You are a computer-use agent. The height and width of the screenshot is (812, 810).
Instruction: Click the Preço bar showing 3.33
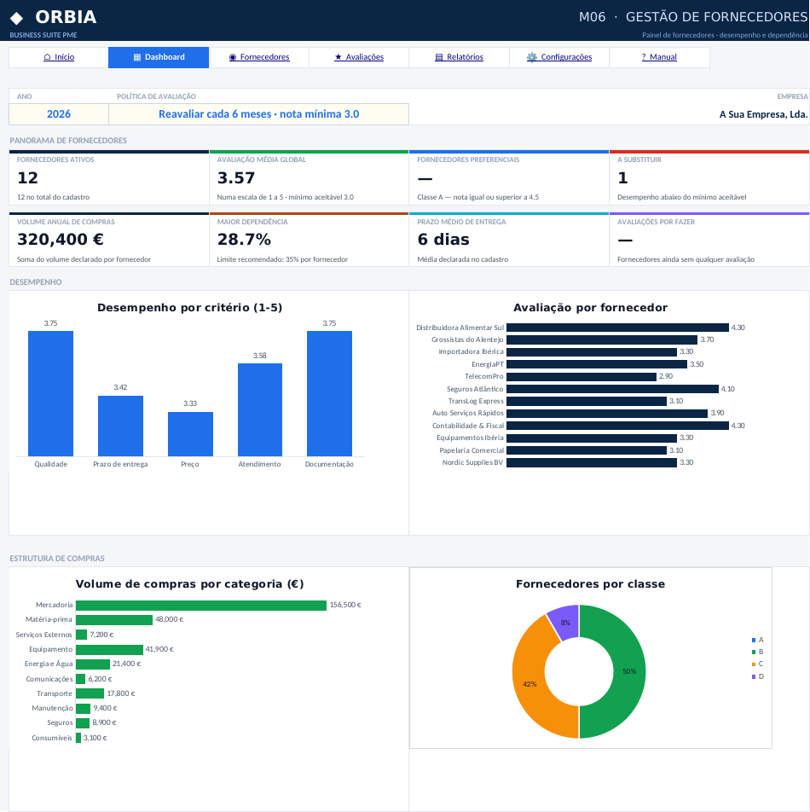pyautogui.click(x=190, y=434)
